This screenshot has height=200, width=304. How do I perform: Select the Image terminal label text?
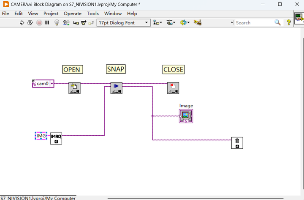click(x=186, y=106)
